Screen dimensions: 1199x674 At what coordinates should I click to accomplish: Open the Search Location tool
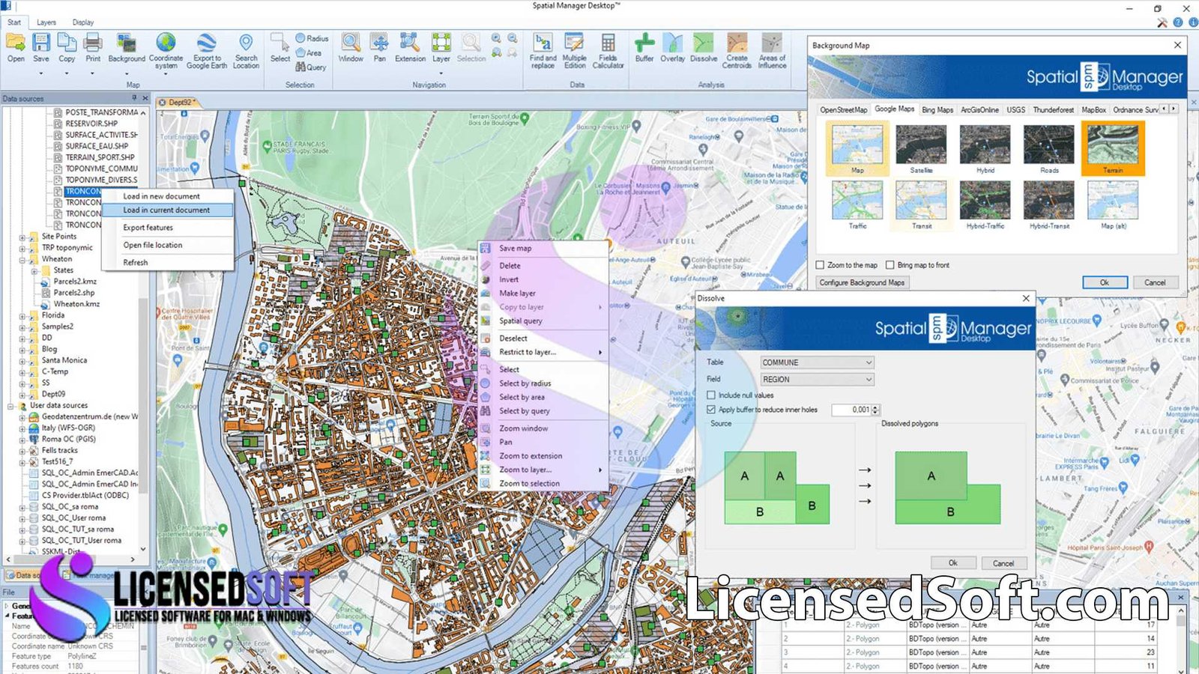[x=246, y=51]
